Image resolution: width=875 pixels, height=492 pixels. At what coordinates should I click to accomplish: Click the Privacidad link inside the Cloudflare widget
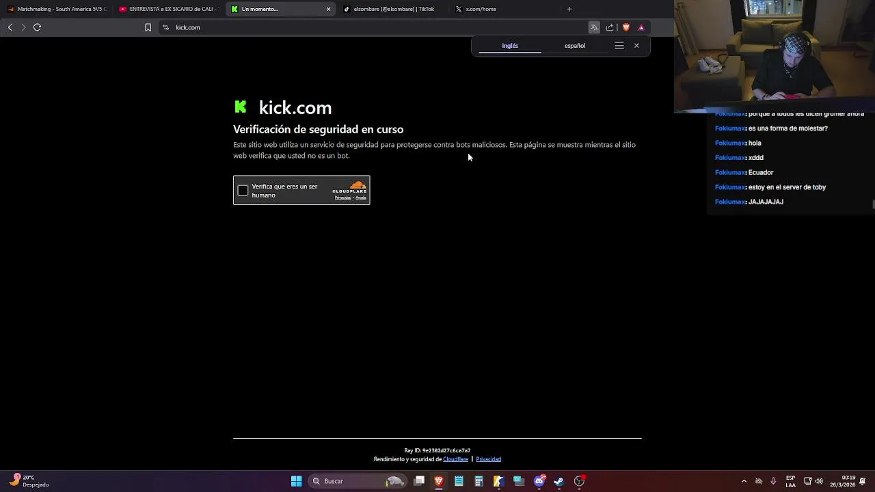[342, 197]
